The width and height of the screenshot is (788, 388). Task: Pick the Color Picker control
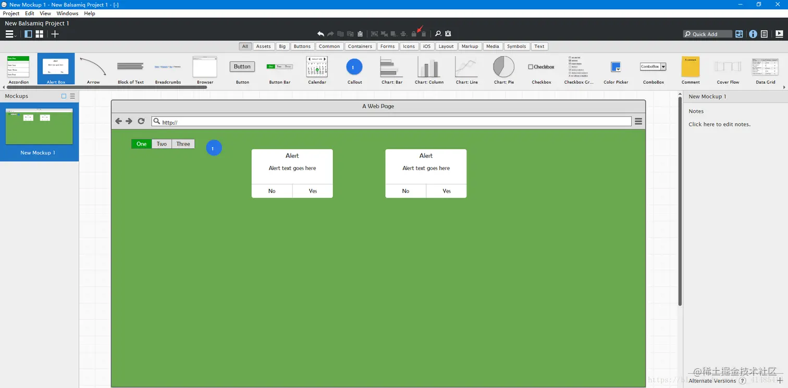pyautogui.click(x=616, y=70)
